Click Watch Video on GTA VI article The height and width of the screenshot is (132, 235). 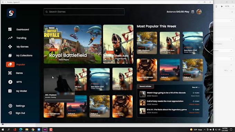pyautogui.click(x=194, y=113)
